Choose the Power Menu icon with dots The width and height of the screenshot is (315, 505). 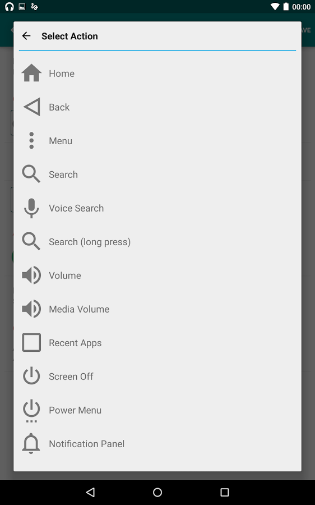(31, 411)
